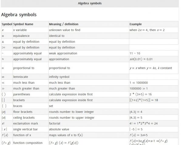Click 'rounds number to upper integer' cell
The height and width of the screenshot is (145, 181).
72,118
